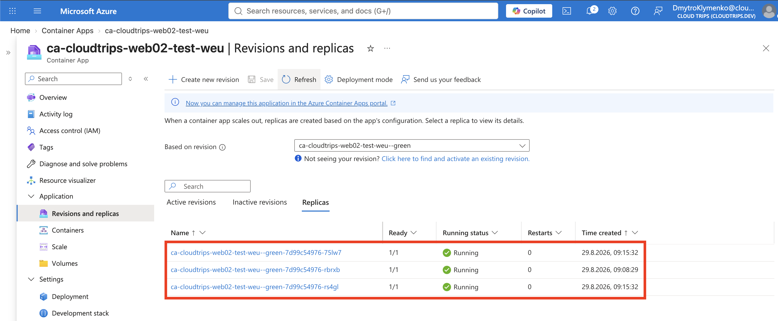Viewport: 778px width, 321px height.
Task: Click the Microsoft Azure home title
Action: [x=88, y=11]
